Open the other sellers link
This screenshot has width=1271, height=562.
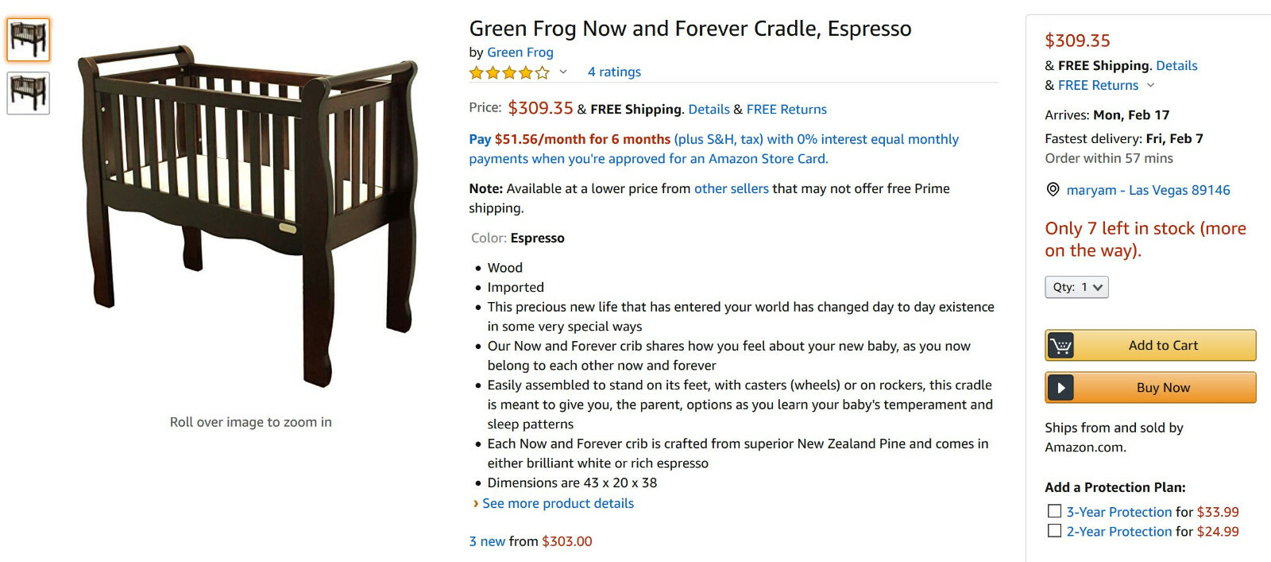point(732,188)
